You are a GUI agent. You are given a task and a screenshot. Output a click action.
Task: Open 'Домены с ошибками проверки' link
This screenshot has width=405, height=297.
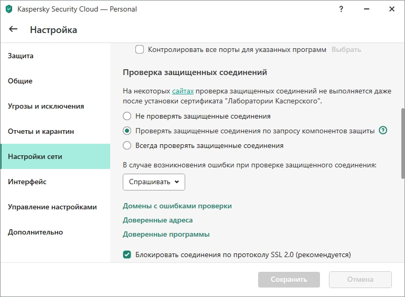point(177,206)
